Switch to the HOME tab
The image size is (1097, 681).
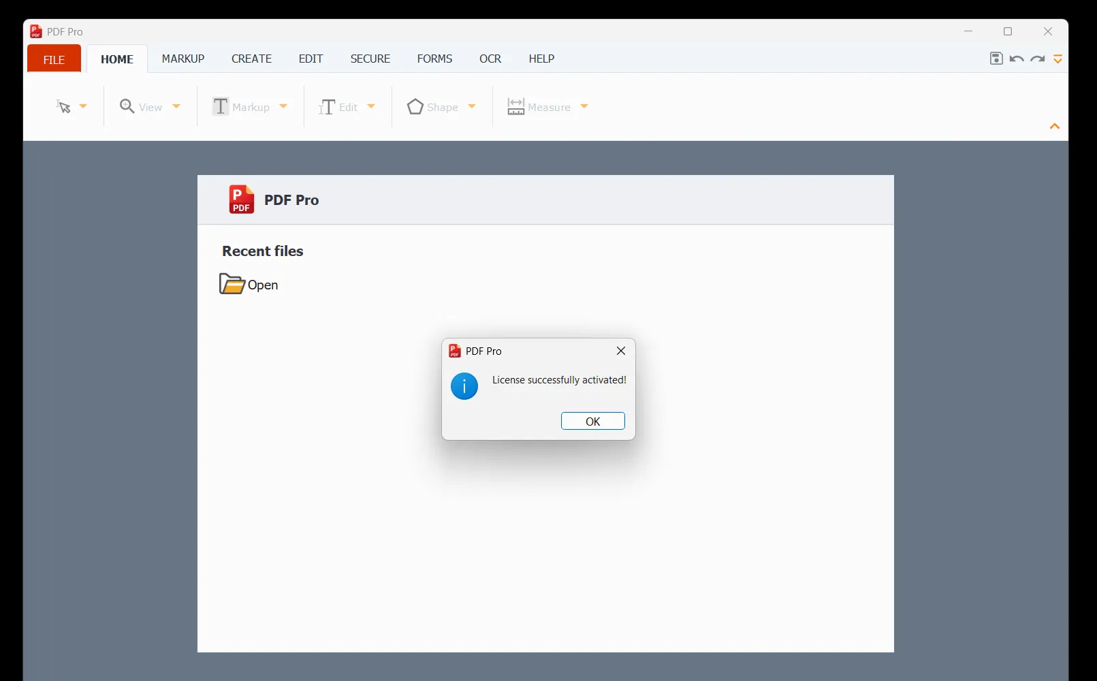117,59
